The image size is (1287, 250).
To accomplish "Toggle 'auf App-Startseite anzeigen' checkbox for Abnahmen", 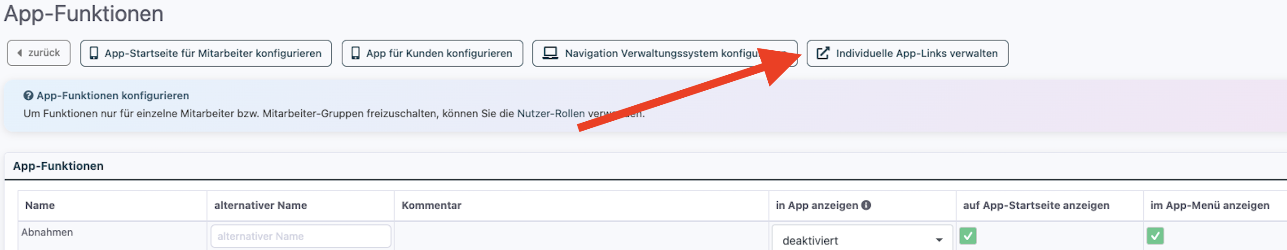I will click(x=968, y=235).
